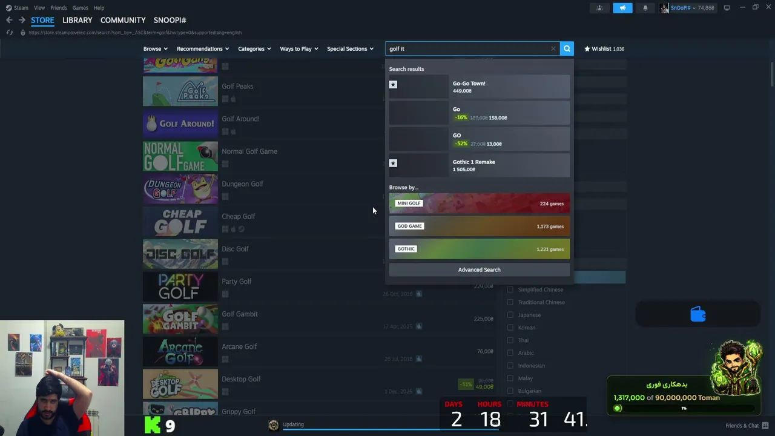The image size is (775, 436).
Task: Toggle the Indonesian language checkbox
Action: point(510,366)
